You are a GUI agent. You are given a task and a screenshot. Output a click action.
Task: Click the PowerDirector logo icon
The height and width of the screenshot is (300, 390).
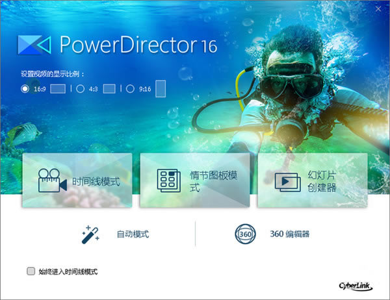click(x=34, y=45)
